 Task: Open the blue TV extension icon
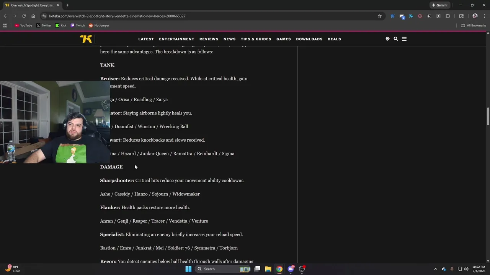pyautogui.click(x=392, y=16)
